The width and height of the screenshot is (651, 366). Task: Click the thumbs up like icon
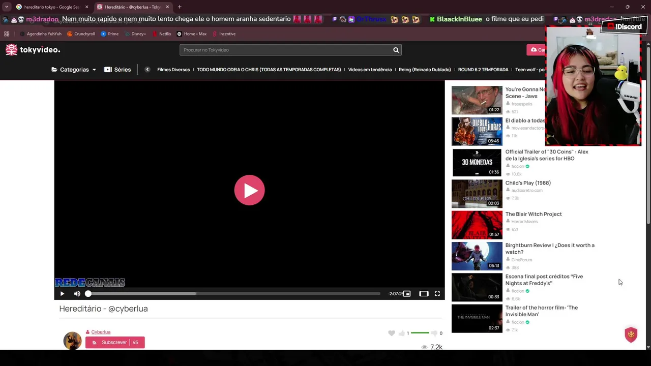point(402,333)
